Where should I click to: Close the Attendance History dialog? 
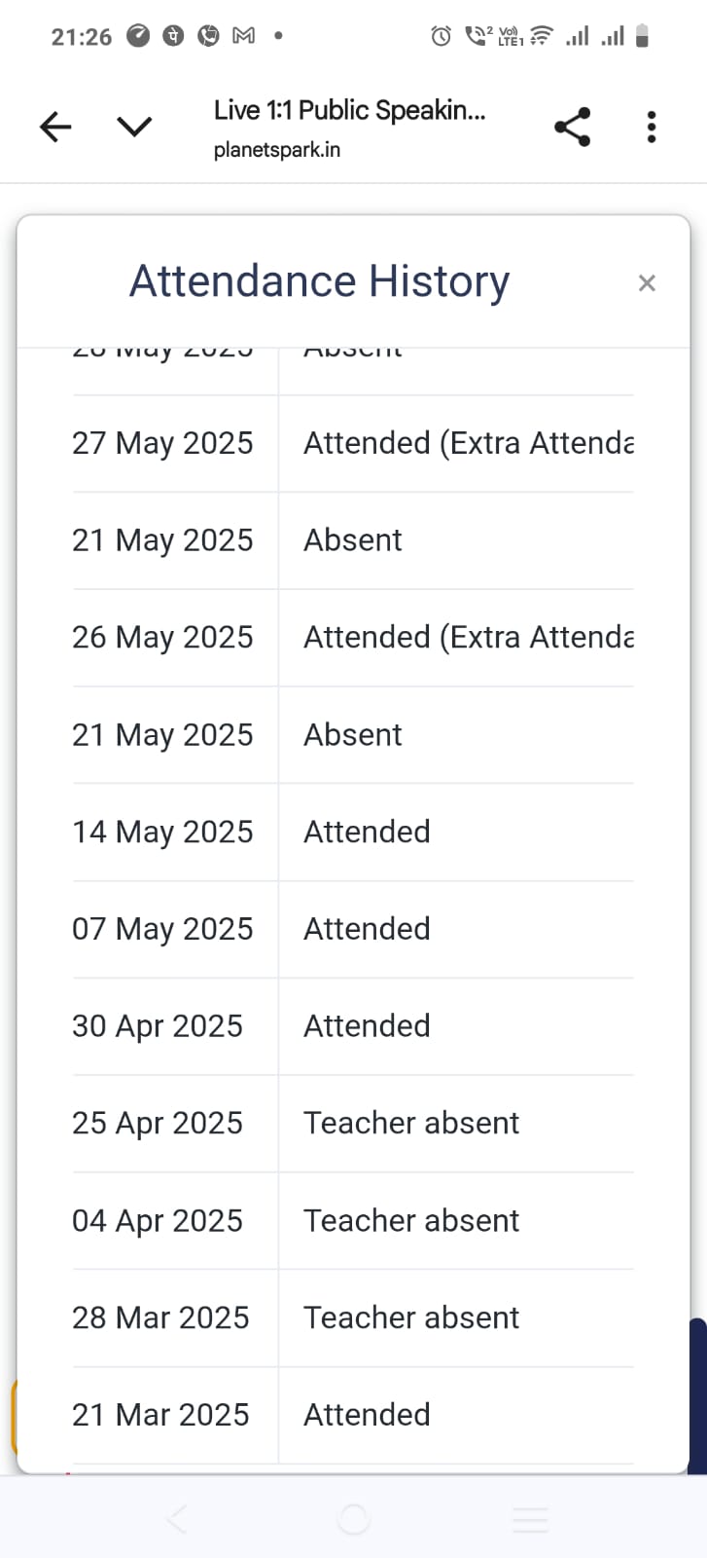point(647,283)
